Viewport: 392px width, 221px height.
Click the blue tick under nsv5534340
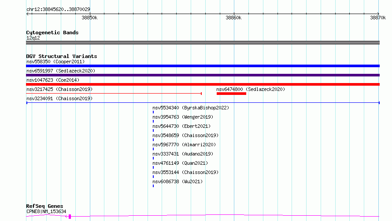pos(153,112)
